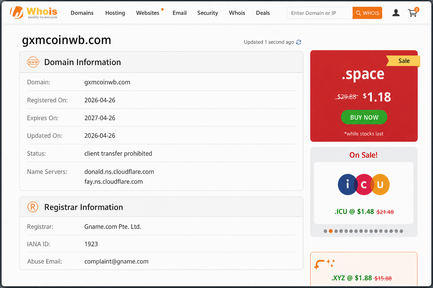Screen dimensions: 433x288
Task: Click abuse email complaint@gname.com
Action: point(116,262)
